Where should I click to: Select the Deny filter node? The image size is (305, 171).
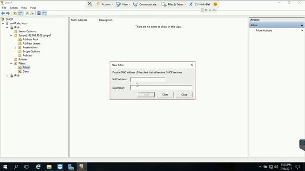pyautogui.click(x=25, y=71)
